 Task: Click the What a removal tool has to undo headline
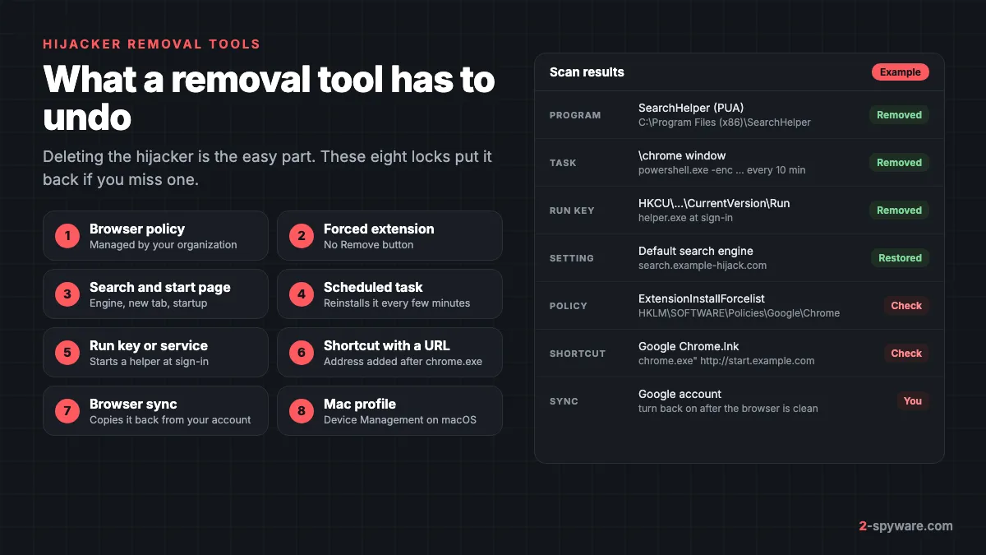pyautogui.click(x=269, y=99)
